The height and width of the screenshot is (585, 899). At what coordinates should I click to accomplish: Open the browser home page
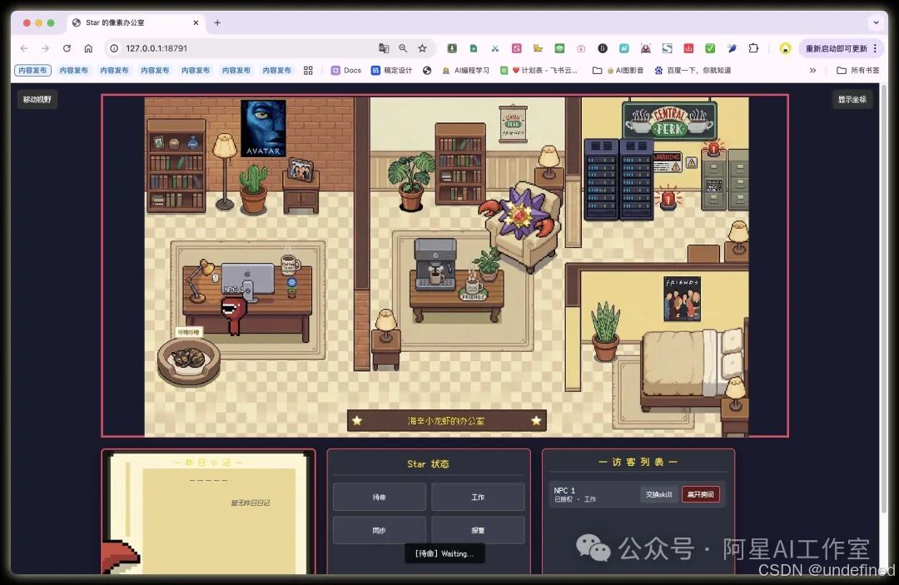pos(88,49)
